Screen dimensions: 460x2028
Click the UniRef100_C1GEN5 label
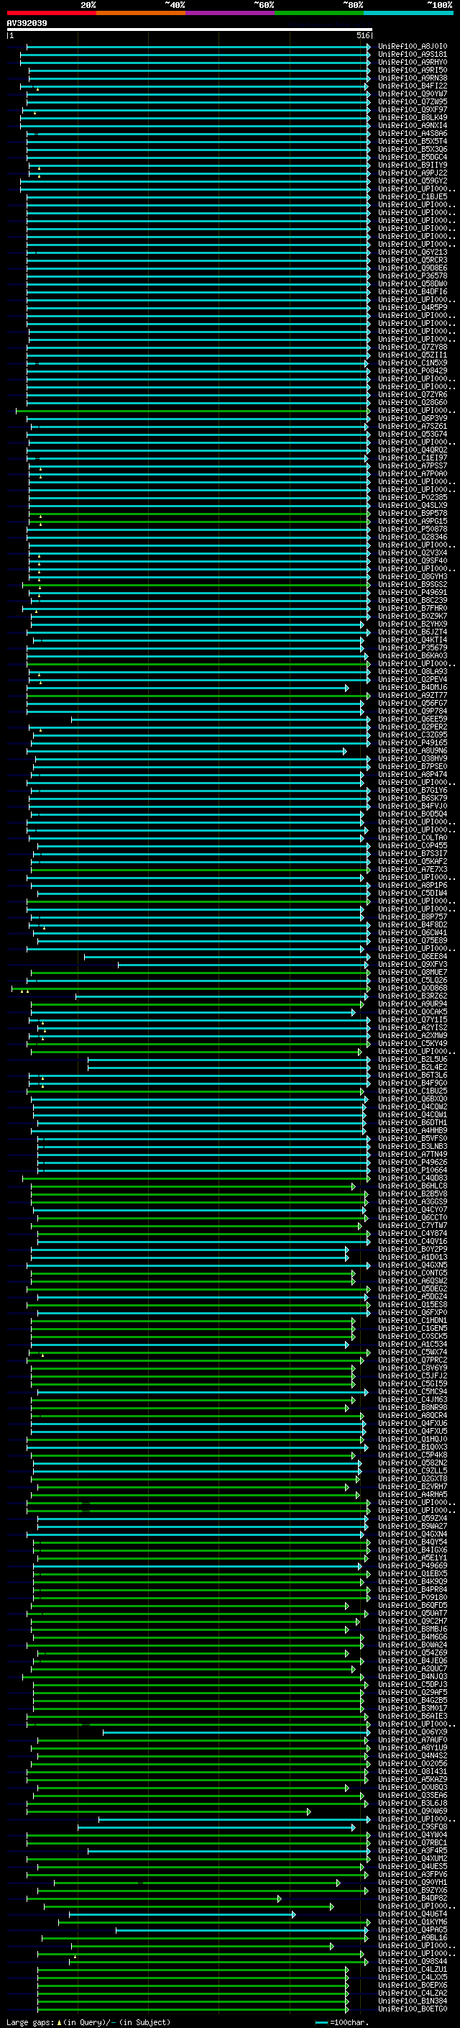413,1329
